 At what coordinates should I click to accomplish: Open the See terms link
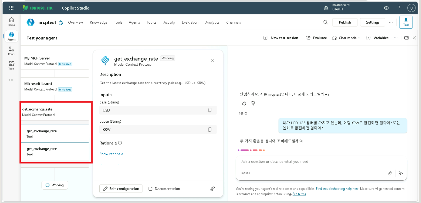coord(299,194)
